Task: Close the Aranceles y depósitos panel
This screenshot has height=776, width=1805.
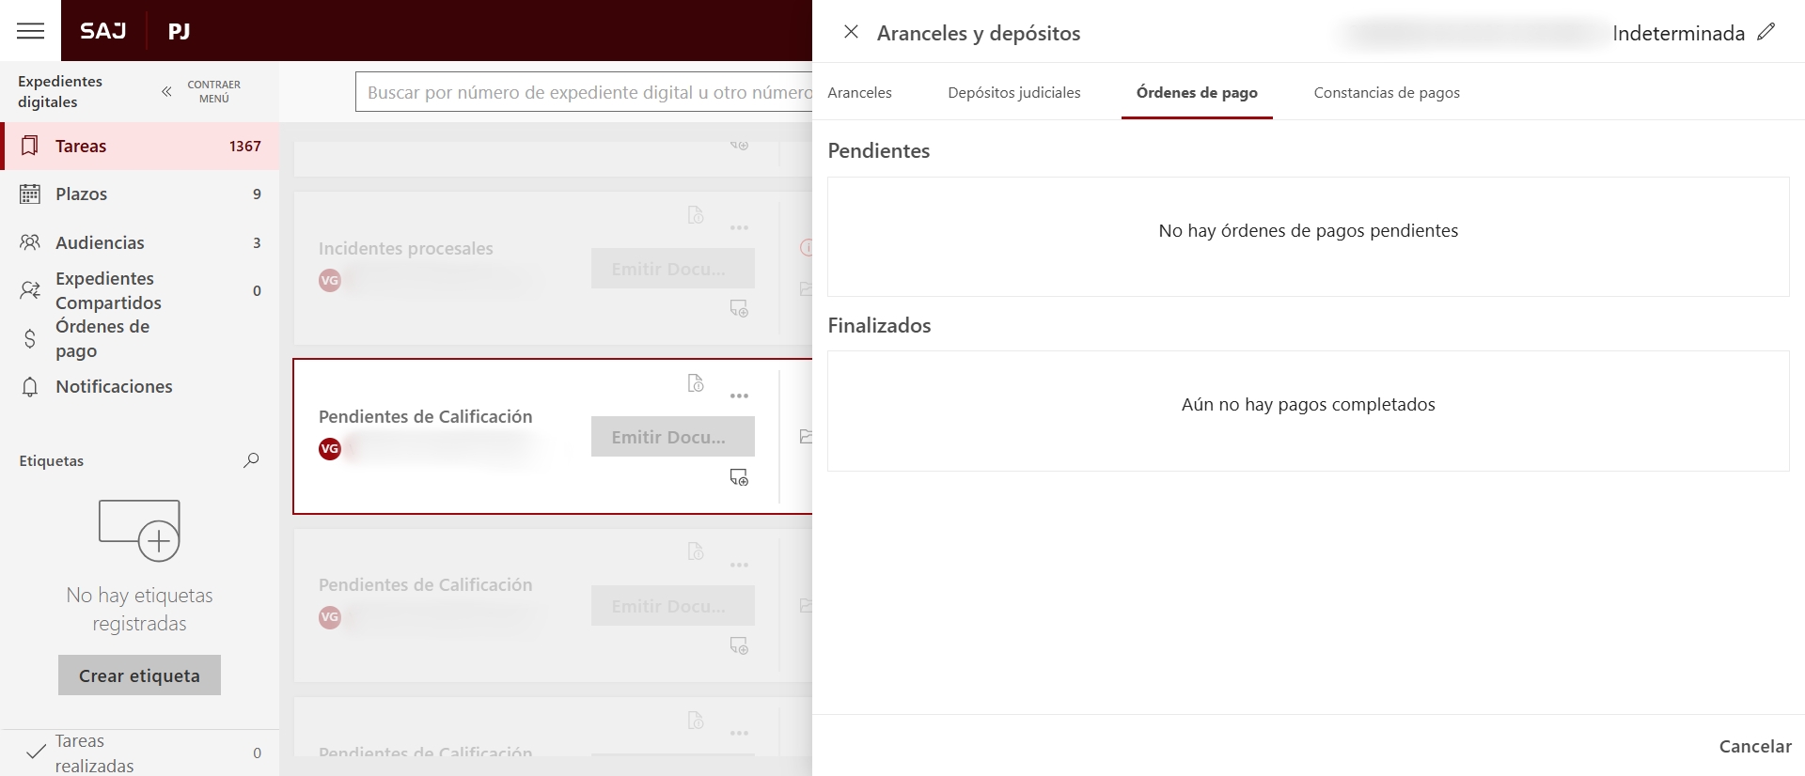Action: click(851, 32)
